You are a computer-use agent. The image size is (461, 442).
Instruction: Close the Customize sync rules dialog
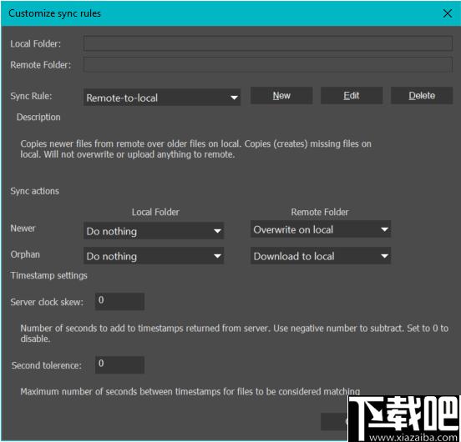pyautogui.click(x=448, y=13)
